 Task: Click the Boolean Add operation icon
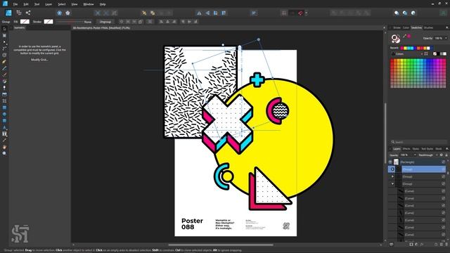coord(334,13)
